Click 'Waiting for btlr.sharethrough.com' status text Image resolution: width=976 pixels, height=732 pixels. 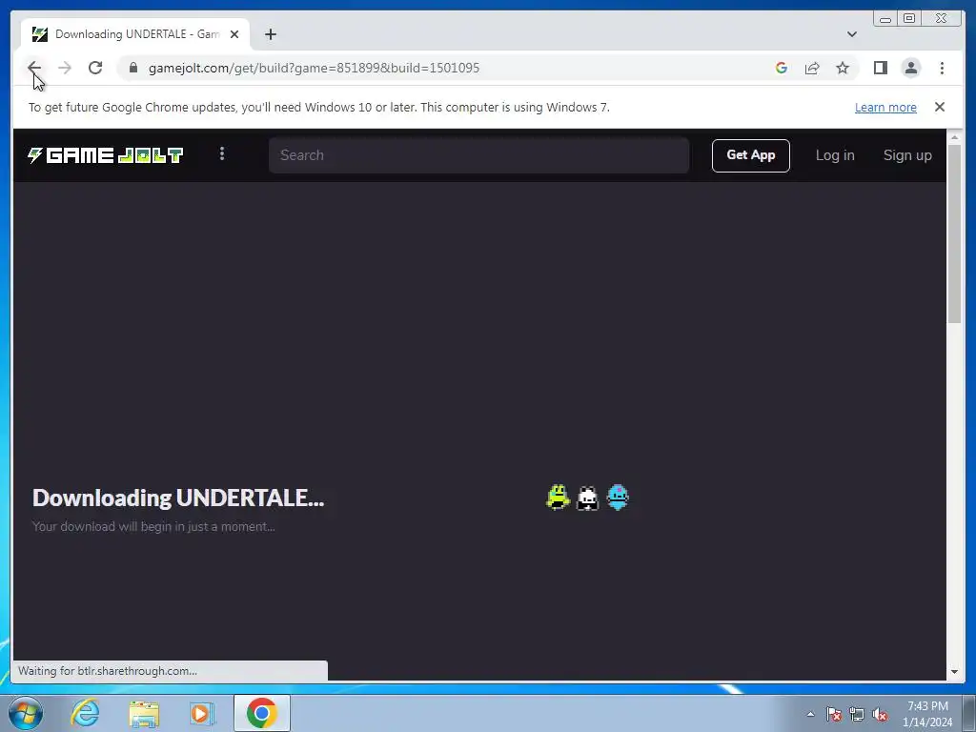[107, 671]
